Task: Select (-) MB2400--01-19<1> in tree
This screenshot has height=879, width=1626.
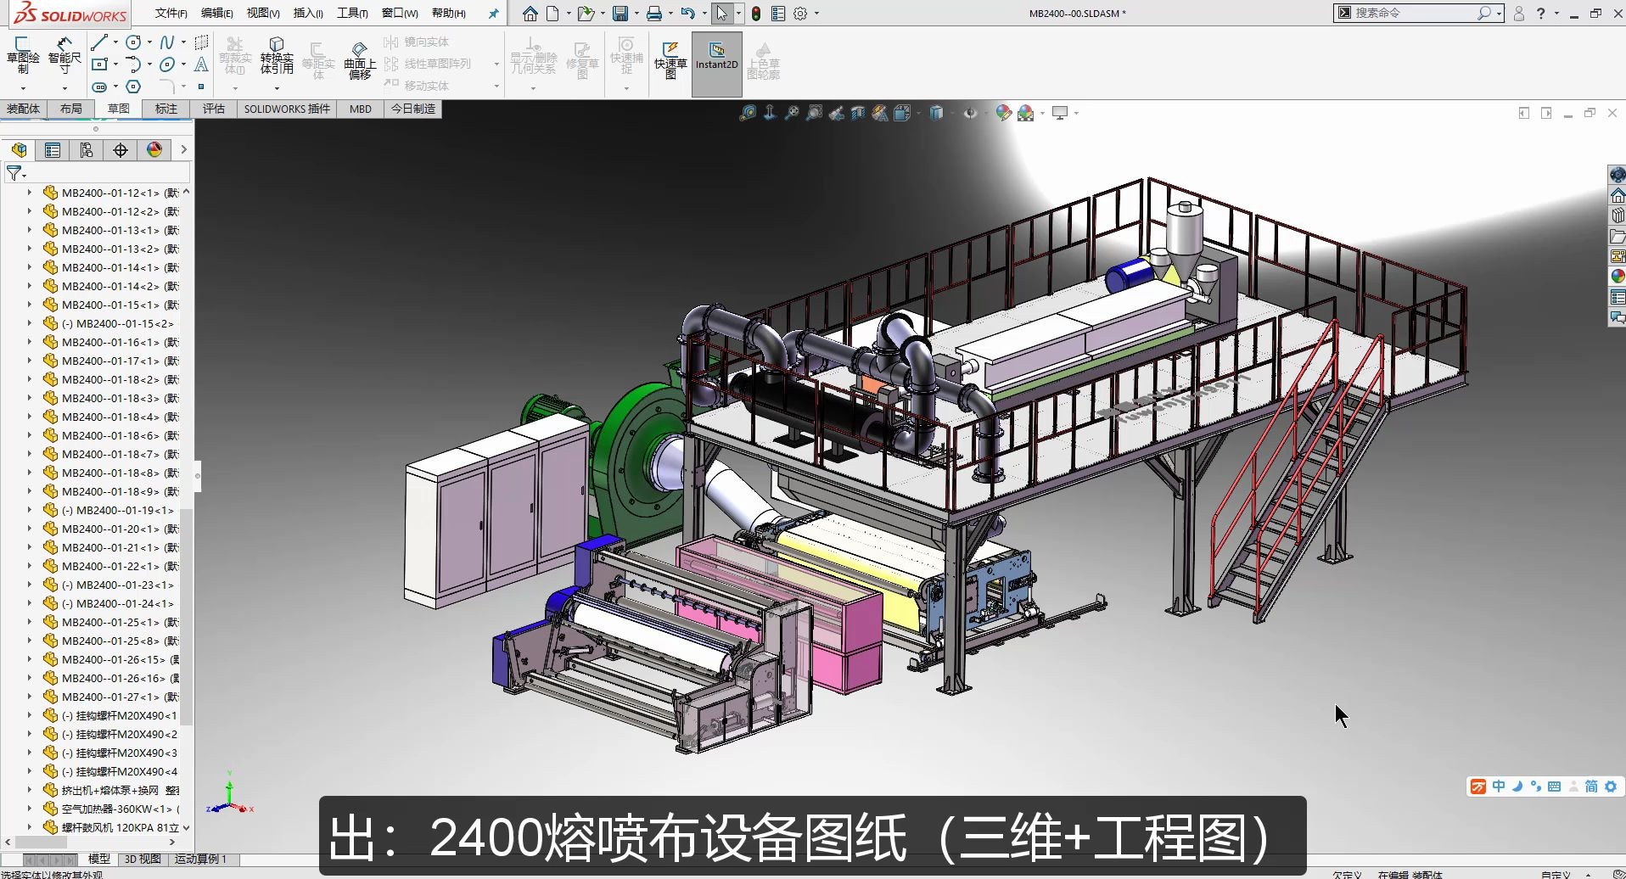Action: [x=110, y=510]
